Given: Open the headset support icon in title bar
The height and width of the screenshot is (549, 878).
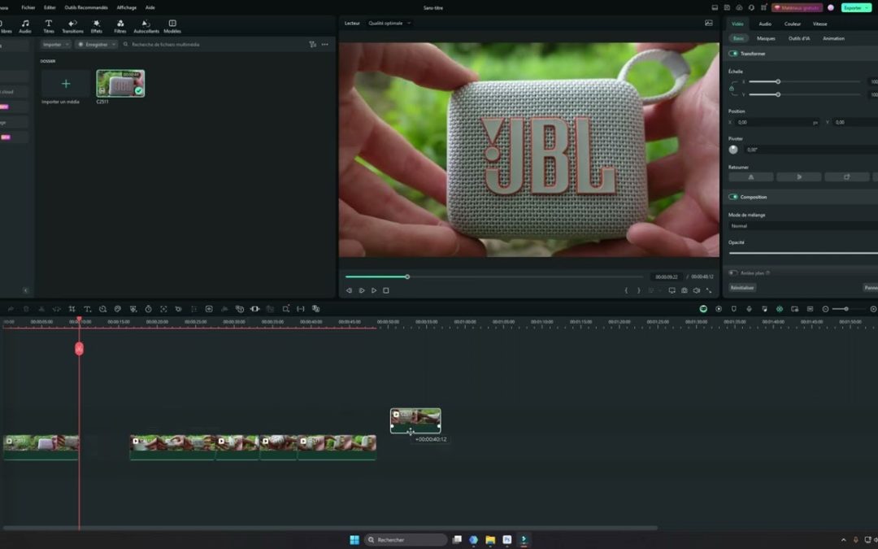Looking at the screenshot, I should click(751, 8).
